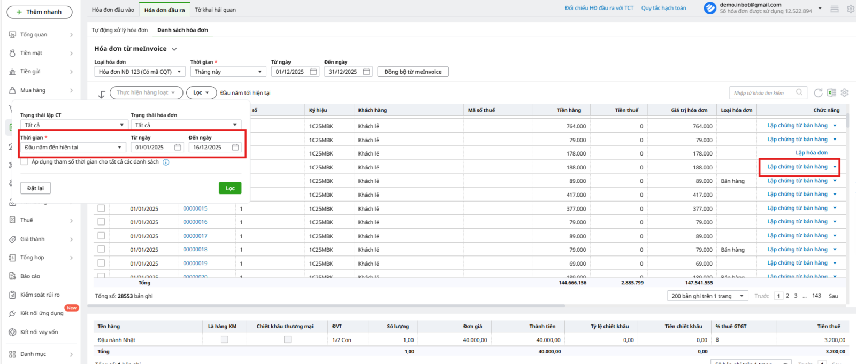The height and width of the screenshot is (364, 856).
Task: Click the magnifier icon in the search box
Action: tap(799, 92)
